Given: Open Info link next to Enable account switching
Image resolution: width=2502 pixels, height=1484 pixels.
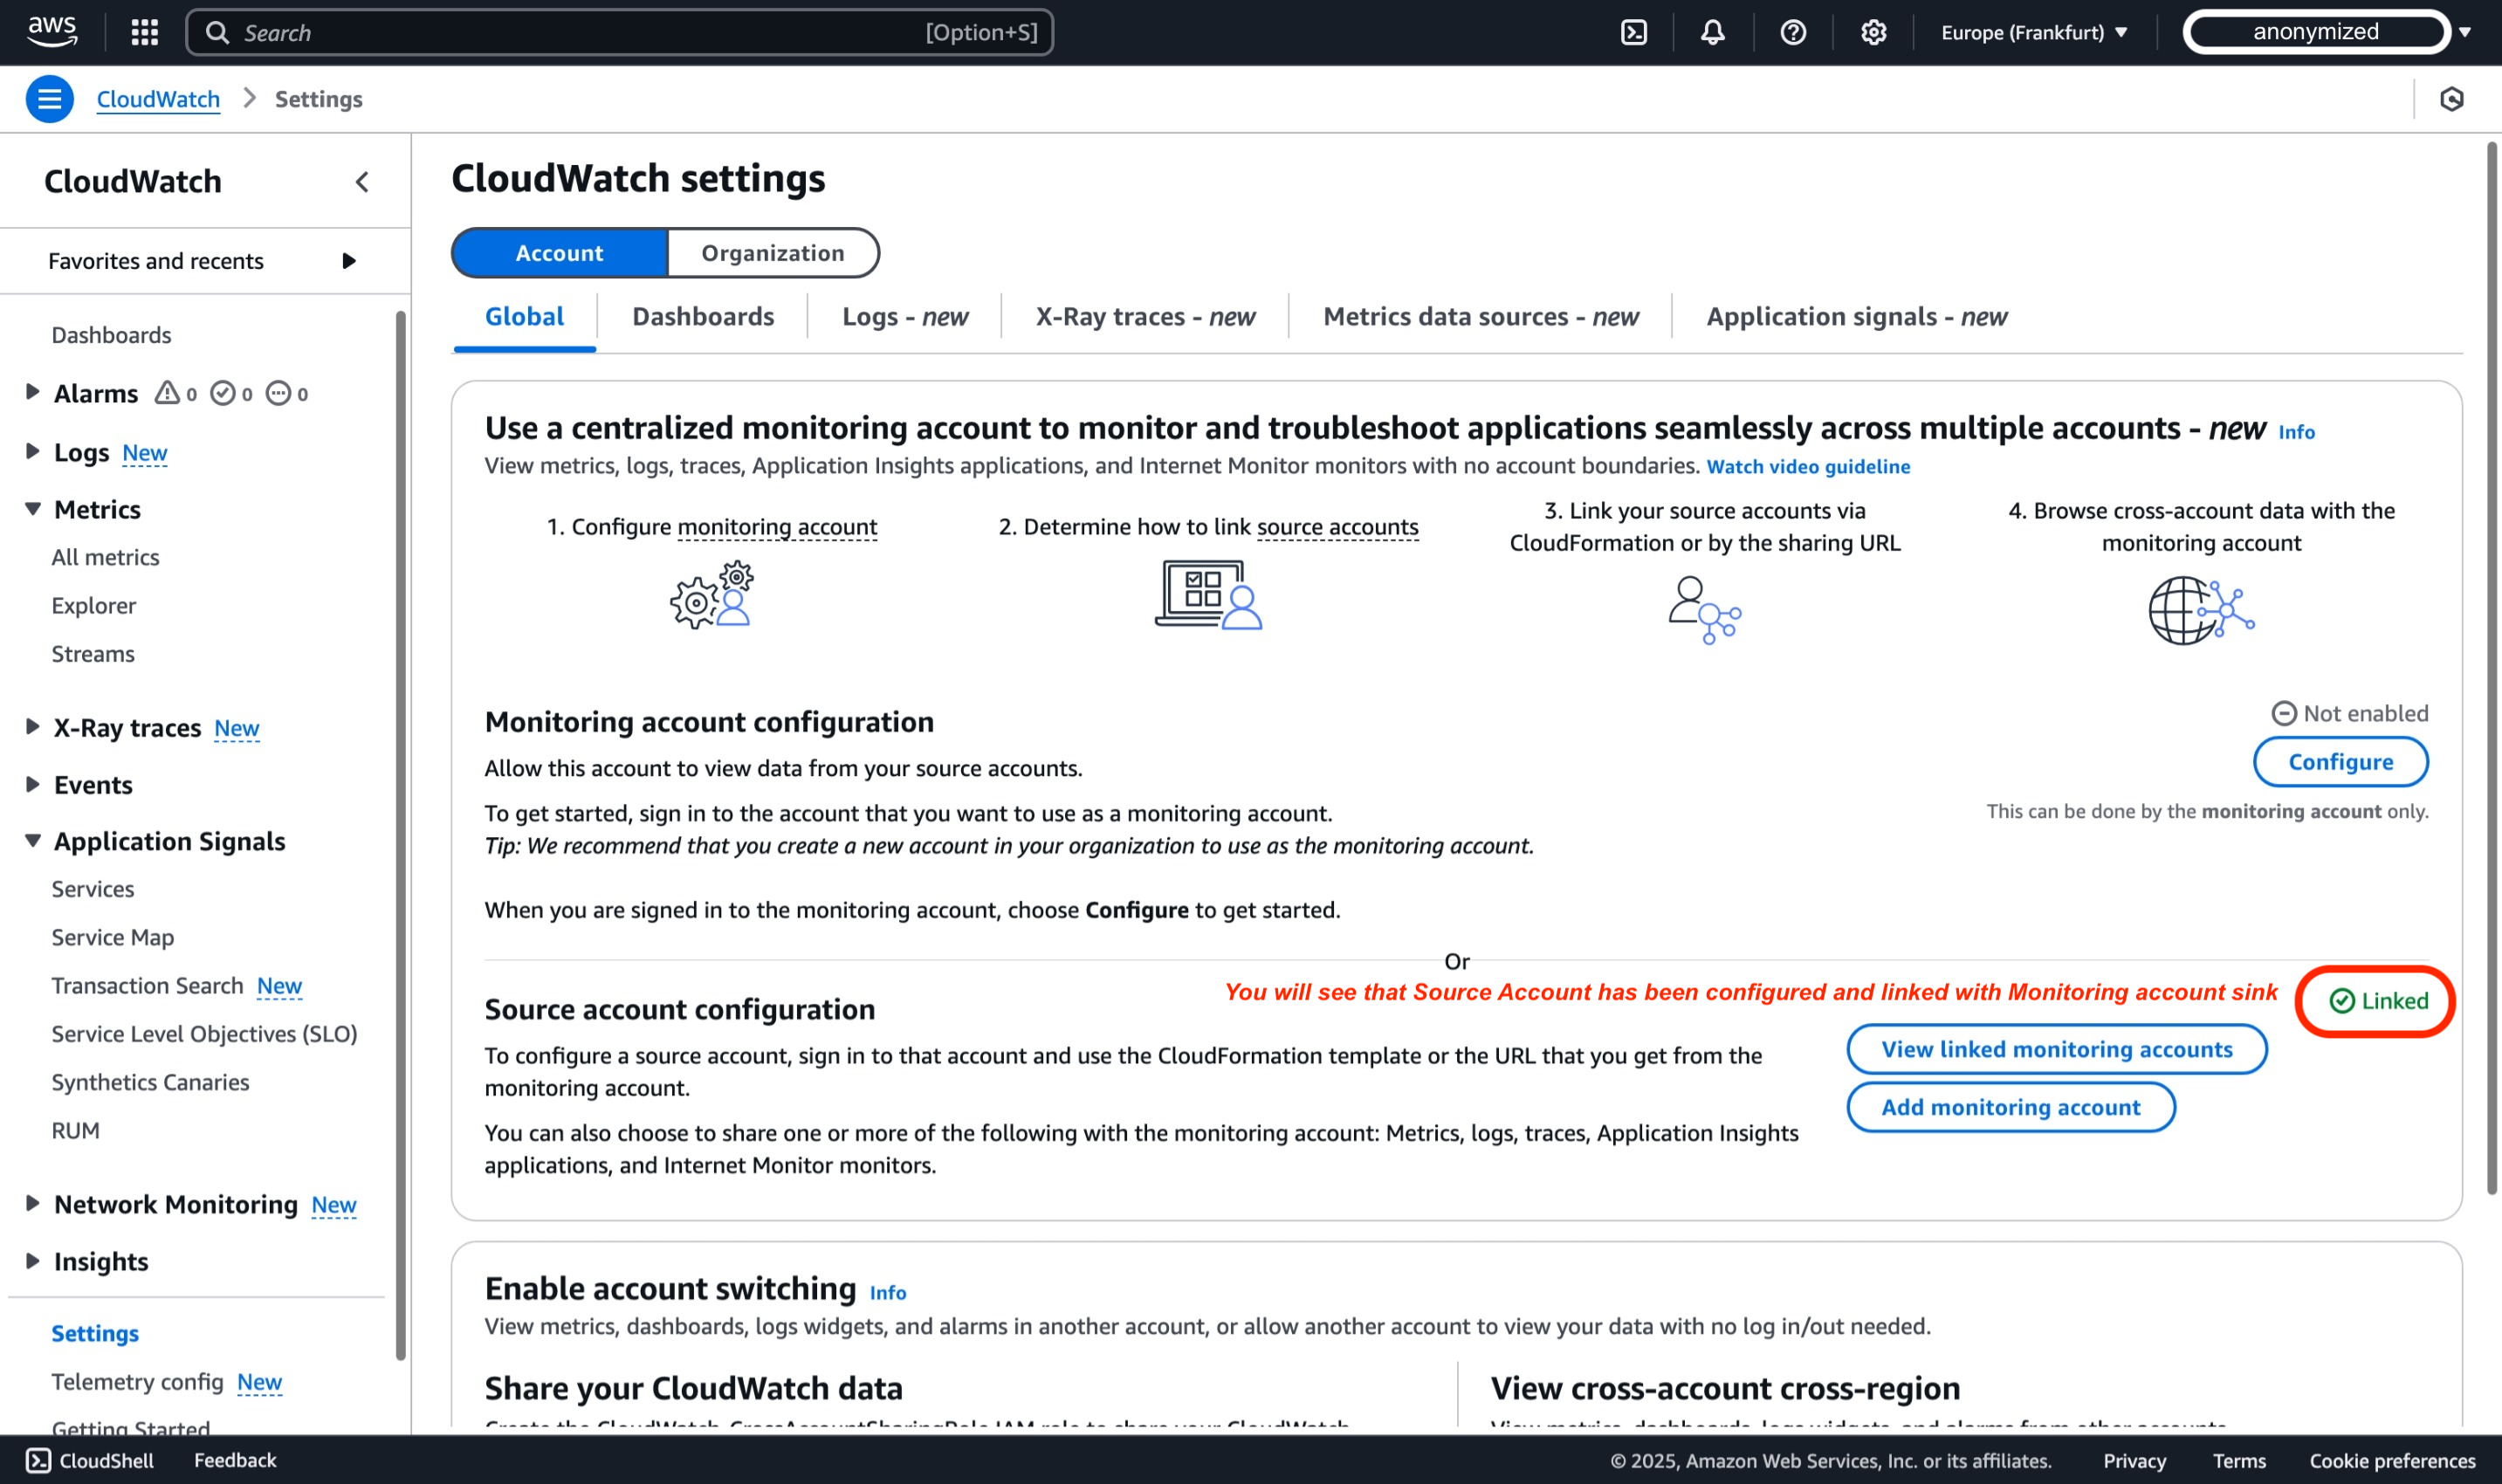Looking at the screenshot, I should (887, 1293).
